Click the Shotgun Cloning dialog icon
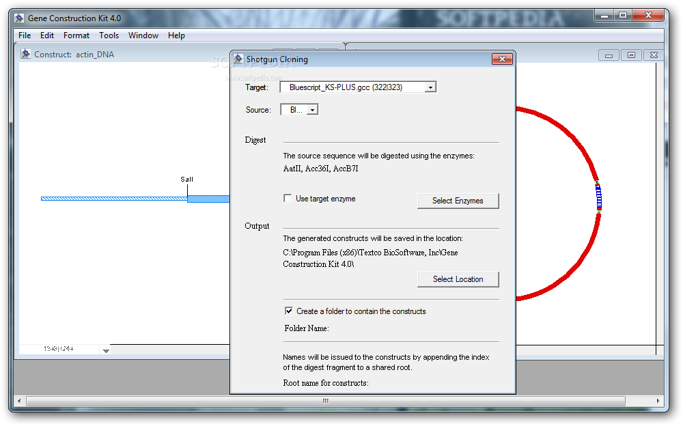The image size is (683, 426). coord(238,59)
